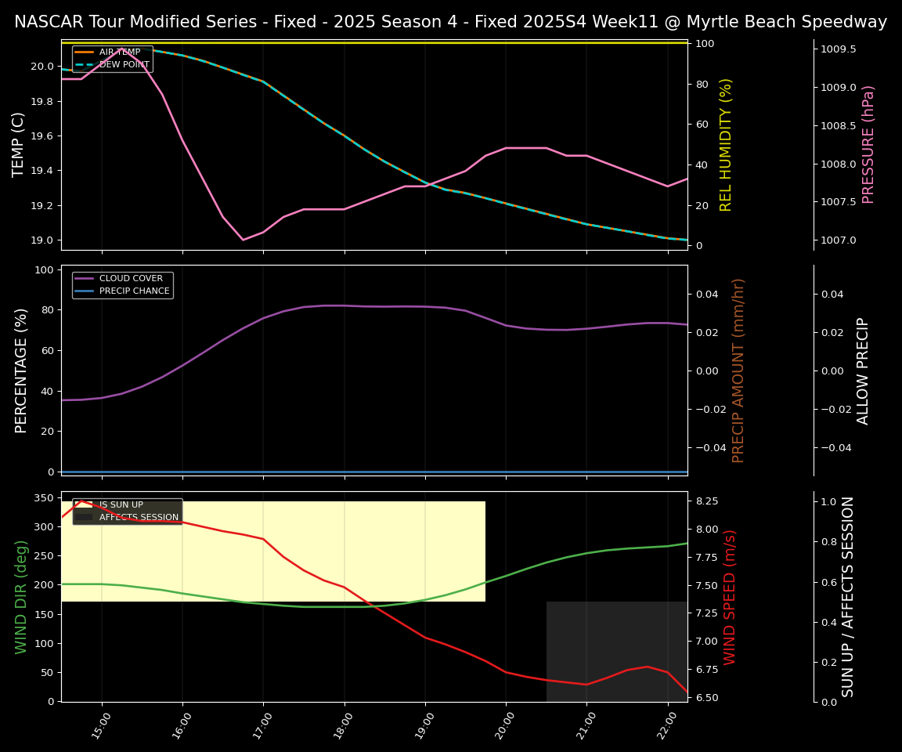
Task: Select the IS SUN UP legend entry
Action: pyautogui.click(x=121, y=505)
